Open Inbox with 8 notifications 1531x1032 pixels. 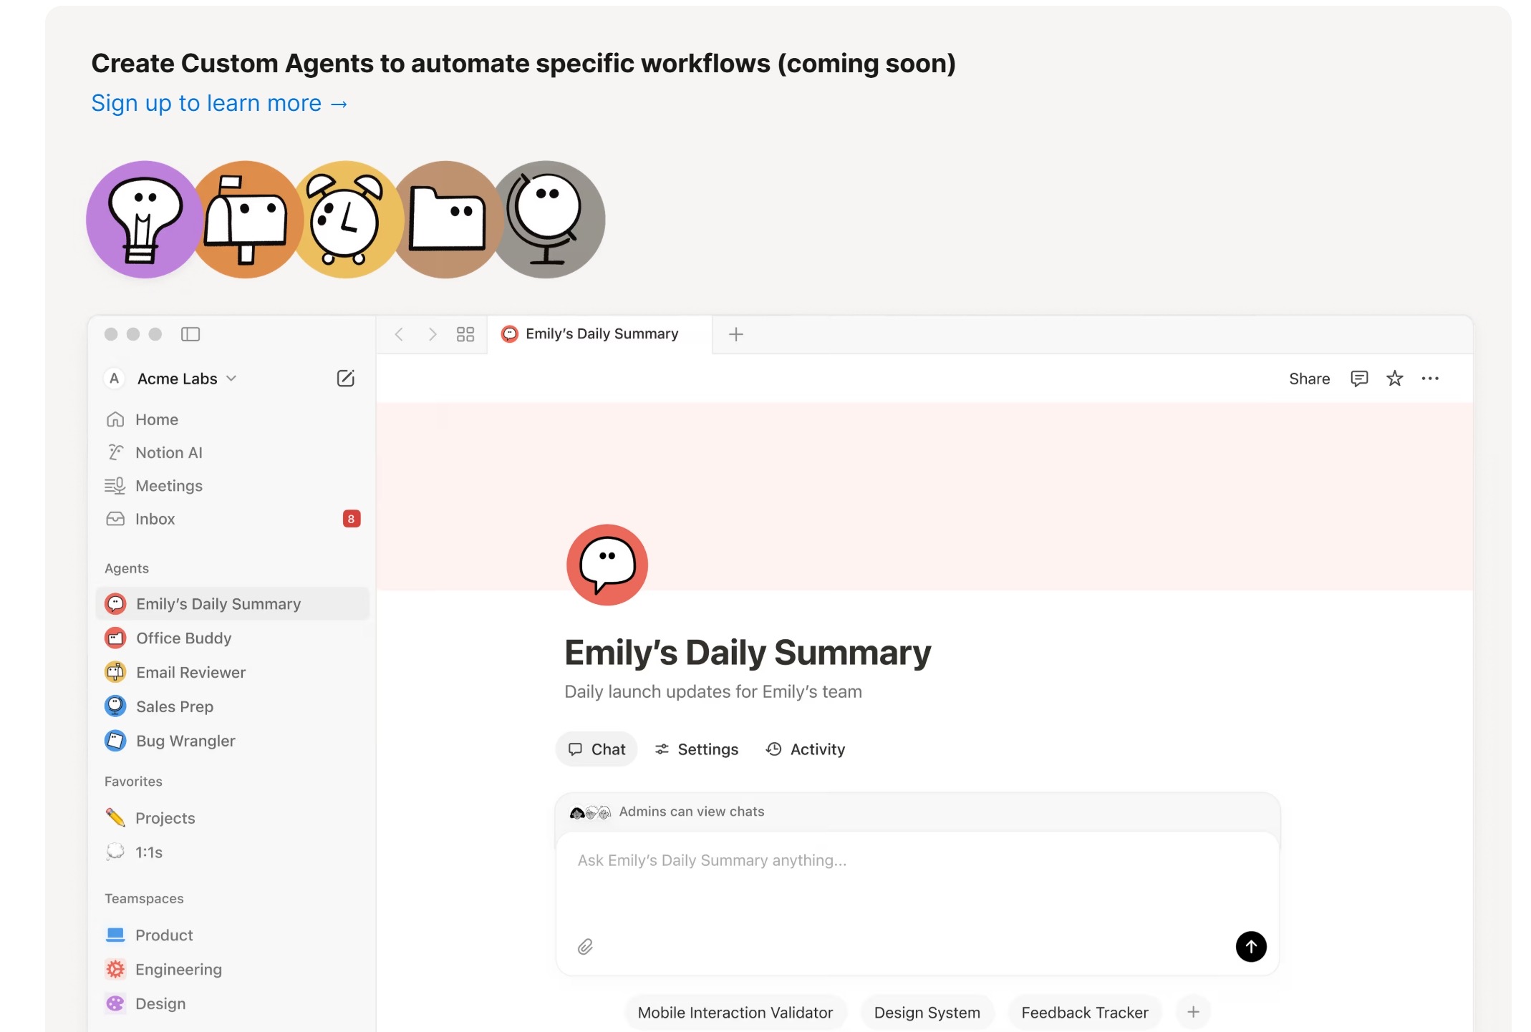click(x=155, y=519)
